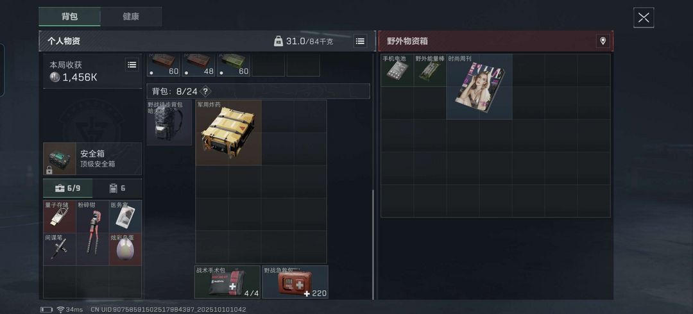Select the 间谍笔 item
693x314 pixels.
click(x=60, y=249)
